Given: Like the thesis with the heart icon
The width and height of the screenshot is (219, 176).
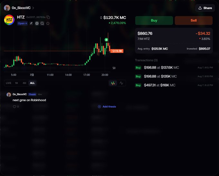Looking at the screenshot, I should [14, 107].
